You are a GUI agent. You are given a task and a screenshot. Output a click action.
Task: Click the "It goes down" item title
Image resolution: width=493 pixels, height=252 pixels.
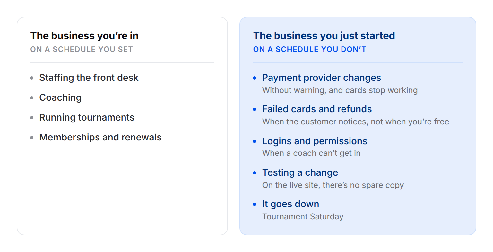[291, 204]
